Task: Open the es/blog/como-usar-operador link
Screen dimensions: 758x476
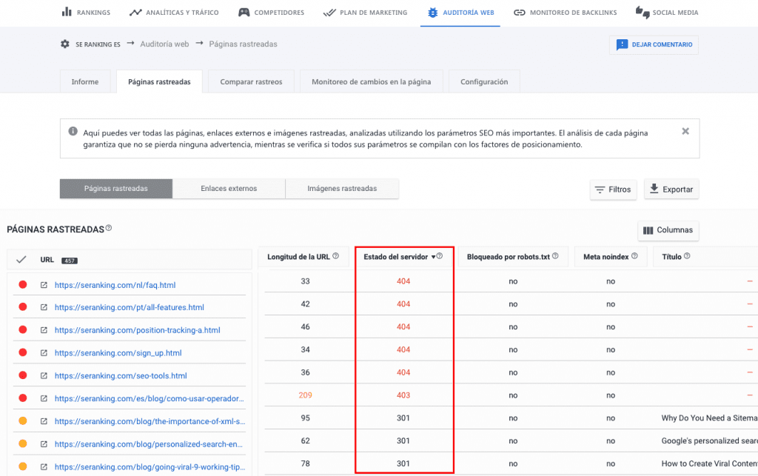Action: pyautogui.click(x=150, y=398)
